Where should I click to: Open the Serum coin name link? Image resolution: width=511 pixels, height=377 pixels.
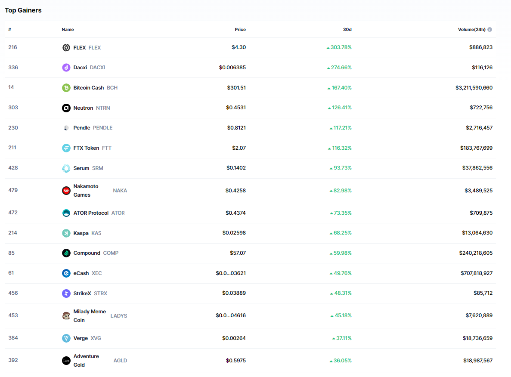(x=81, y=168)
